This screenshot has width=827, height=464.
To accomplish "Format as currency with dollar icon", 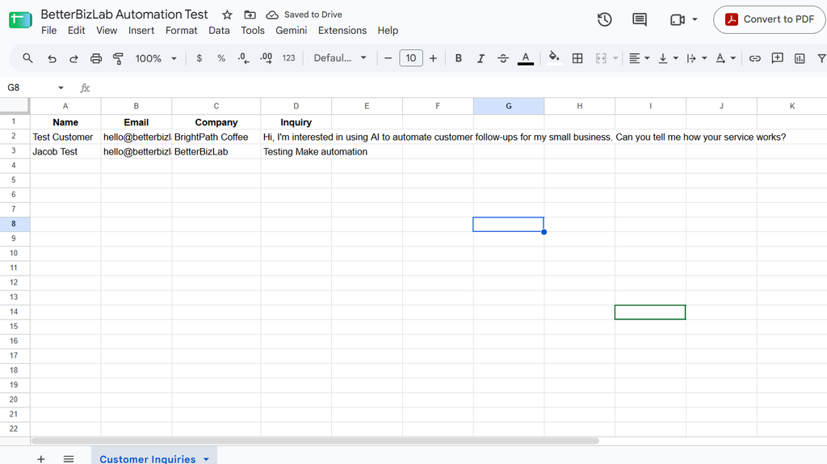I will 199,58.
